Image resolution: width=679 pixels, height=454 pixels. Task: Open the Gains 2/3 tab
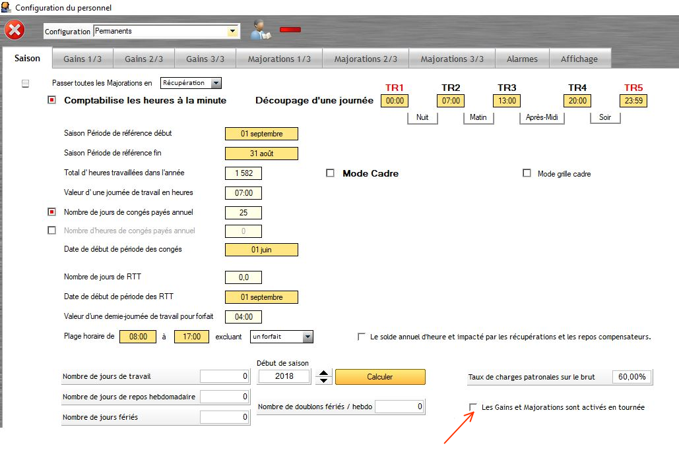point(144,59)
